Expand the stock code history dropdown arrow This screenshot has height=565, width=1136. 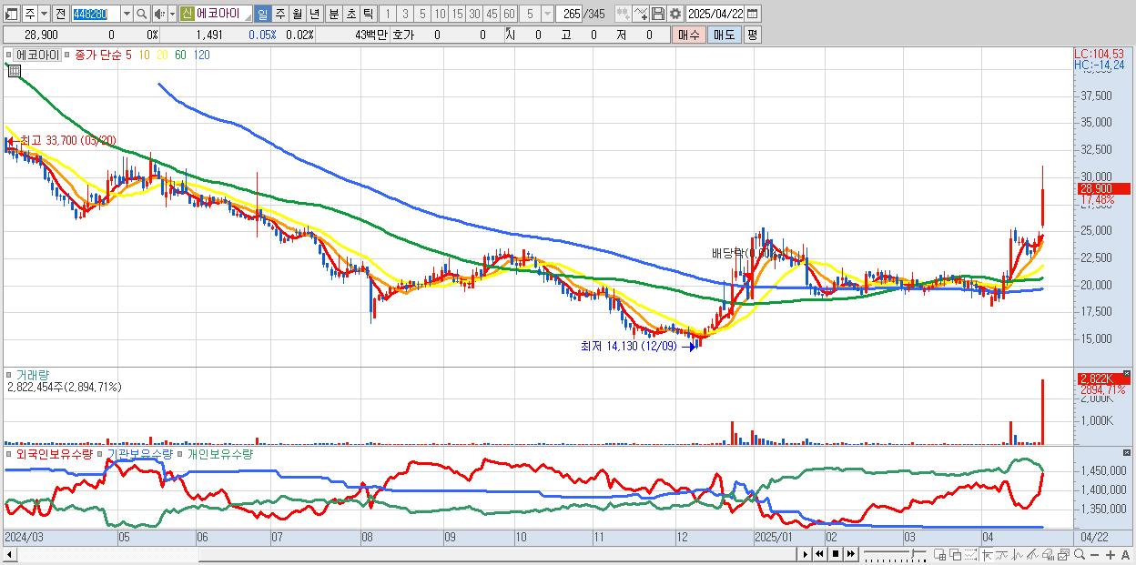pyautogui.click(x=127, y=14)
